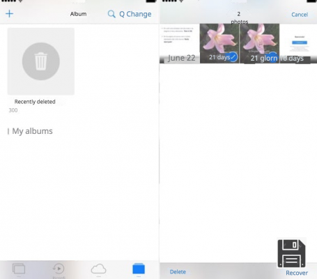This screenshot has width=317, height=279.
Task: Click the My albums section heading
Action: pos(32,131)
